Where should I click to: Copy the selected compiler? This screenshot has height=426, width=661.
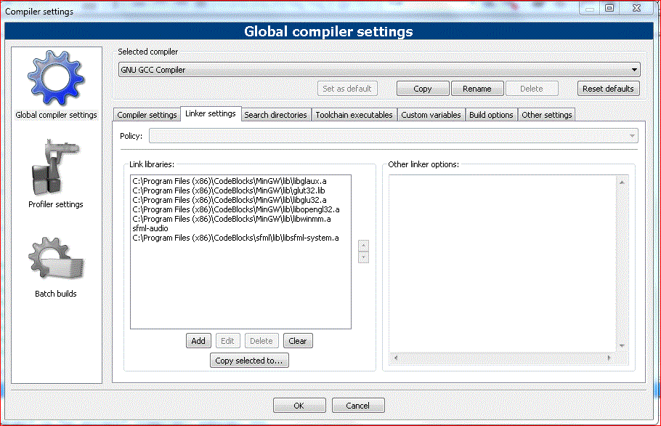(x=423, y=89)
